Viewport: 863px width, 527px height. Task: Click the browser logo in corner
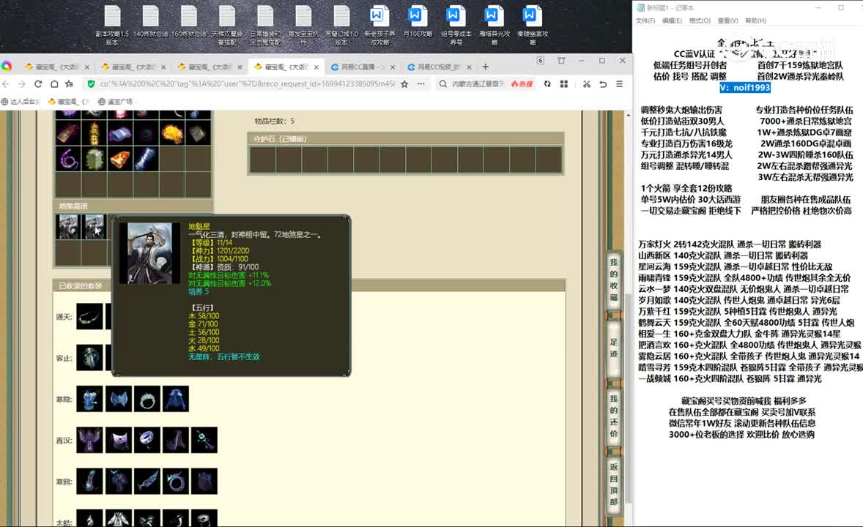tap(7, 66)
